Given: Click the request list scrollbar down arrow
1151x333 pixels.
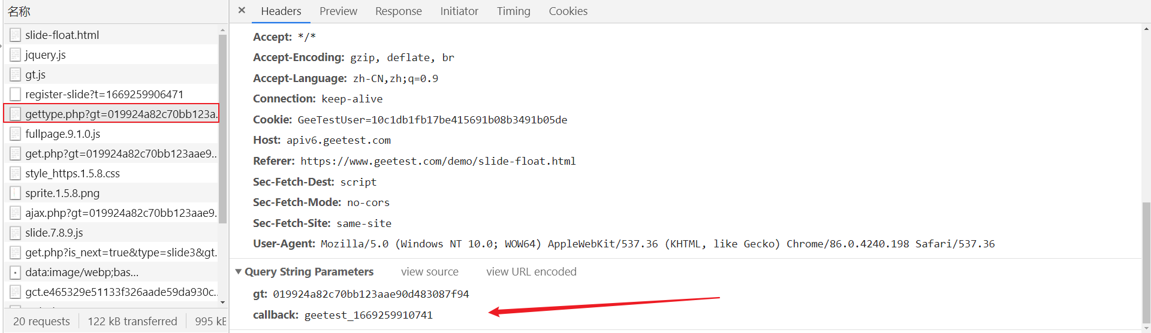Looking at the screenshot, I should pyautogui.click(x=223, y=302).
